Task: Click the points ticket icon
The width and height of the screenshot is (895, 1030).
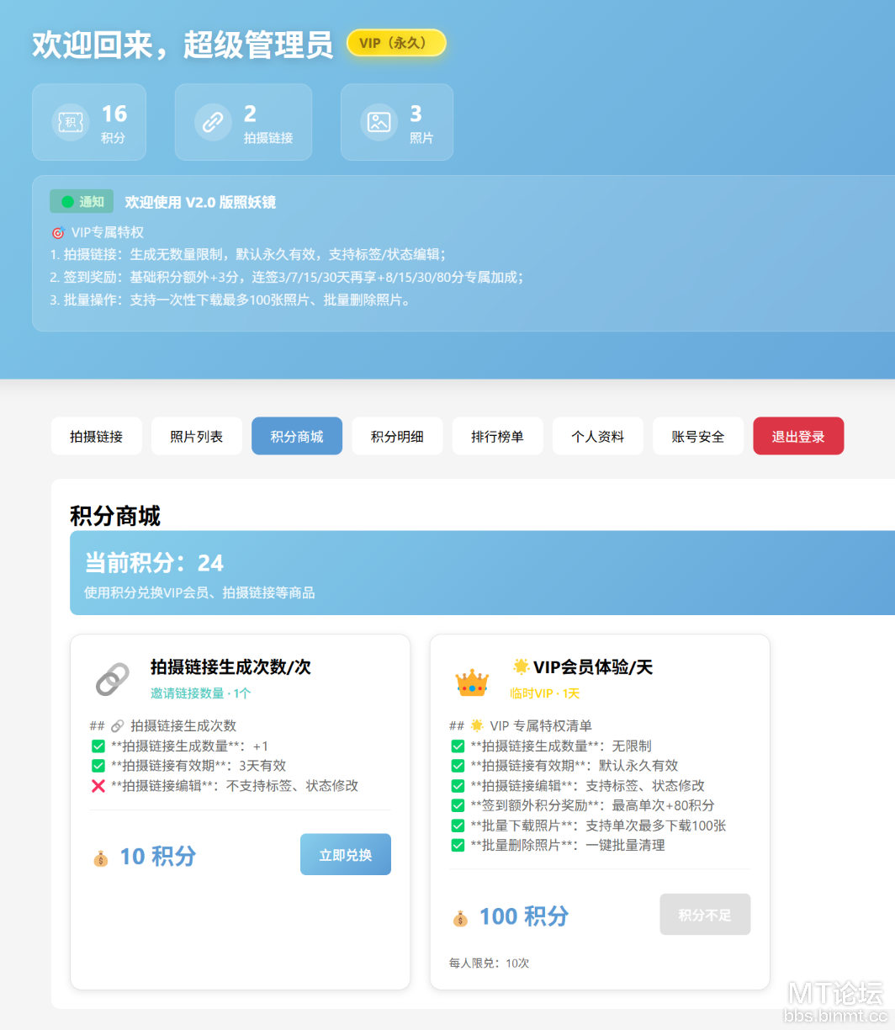Action: [x=71, y=122]
